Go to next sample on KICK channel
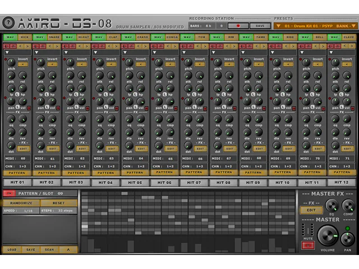Image resolution: width=359 pixels, height=269 pixels. (x=27, y=47)
